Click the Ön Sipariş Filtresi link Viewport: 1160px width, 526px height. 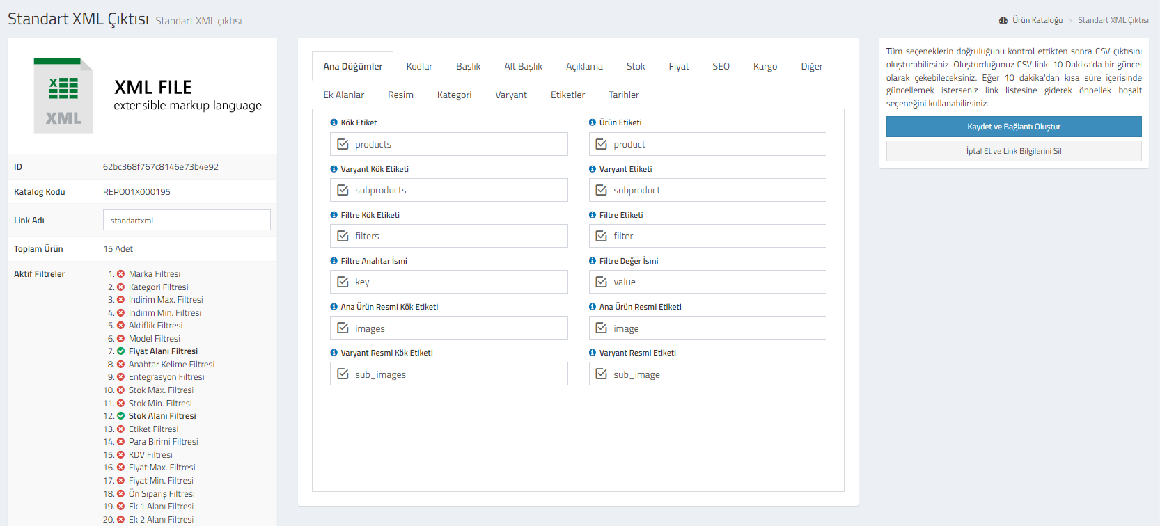pos(162,494)
